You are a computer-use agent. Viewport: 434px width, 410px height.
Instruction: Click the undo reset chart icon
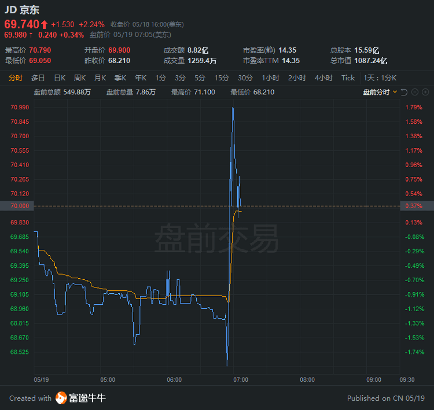click(404, 92)
